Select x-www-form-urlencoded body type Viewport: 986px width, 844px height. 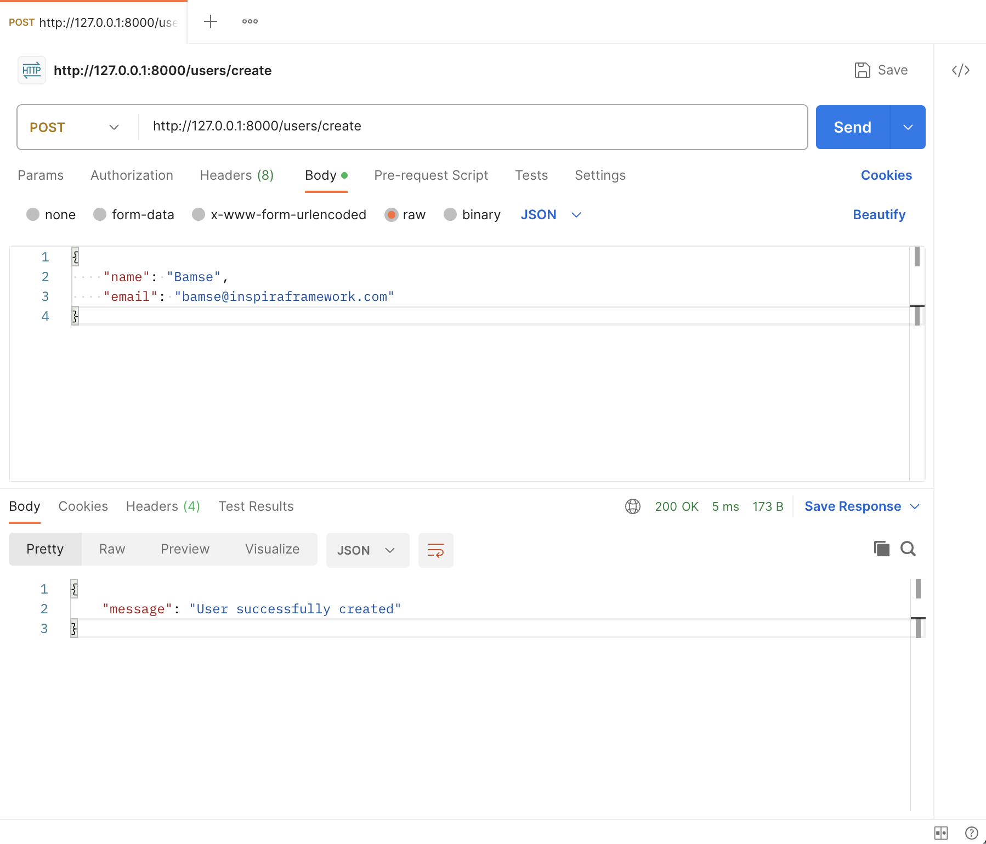click(x=199, y=214)
